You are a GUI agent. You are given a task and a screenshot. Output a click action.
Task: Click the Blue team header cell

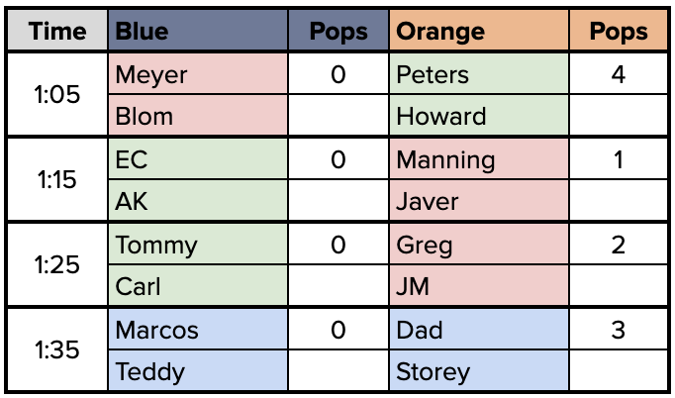click(198, 30)
